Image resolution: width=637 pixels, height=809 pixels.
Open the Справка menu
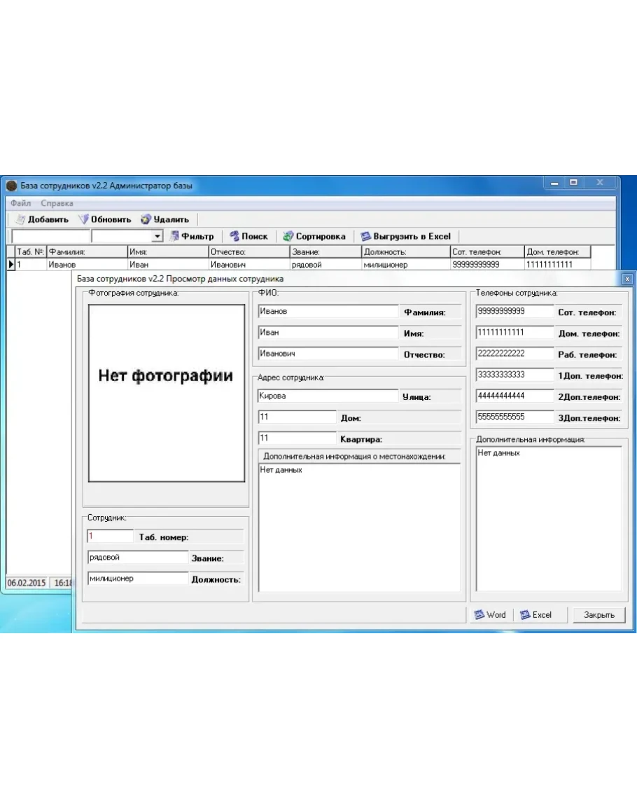[x=57, y=203]
